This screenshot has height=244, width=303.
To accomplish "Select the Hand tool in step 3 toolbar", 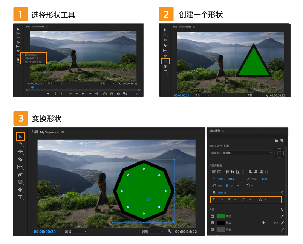I will click(x=20, y=189).
